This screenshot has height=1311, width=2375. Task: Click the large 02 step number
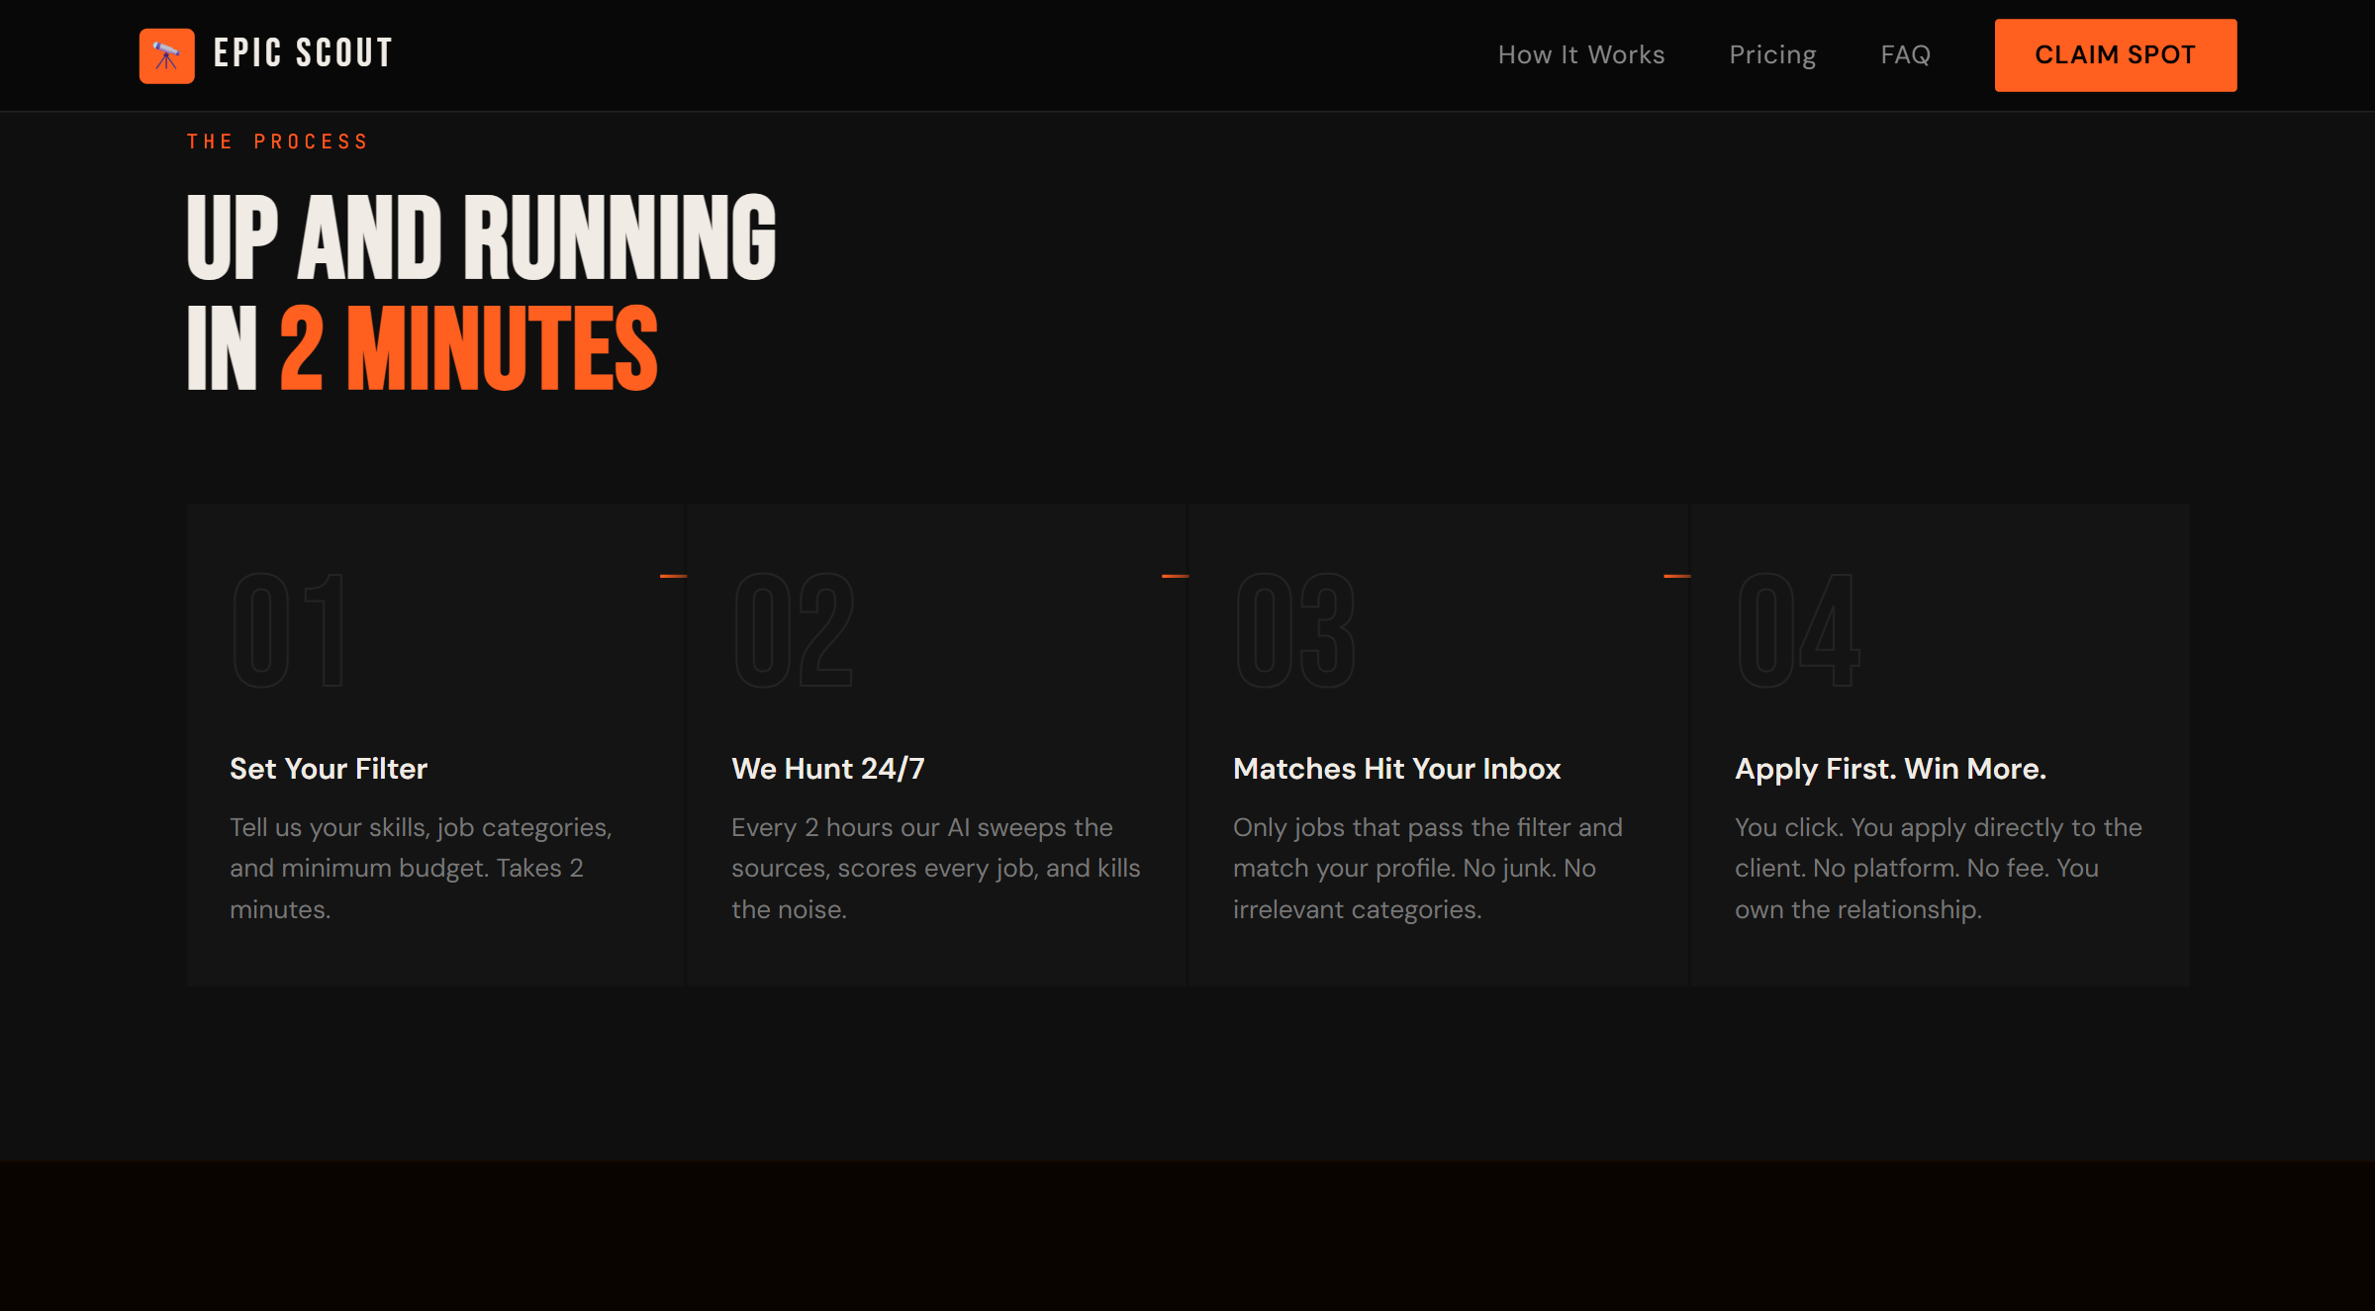[794, 630]
